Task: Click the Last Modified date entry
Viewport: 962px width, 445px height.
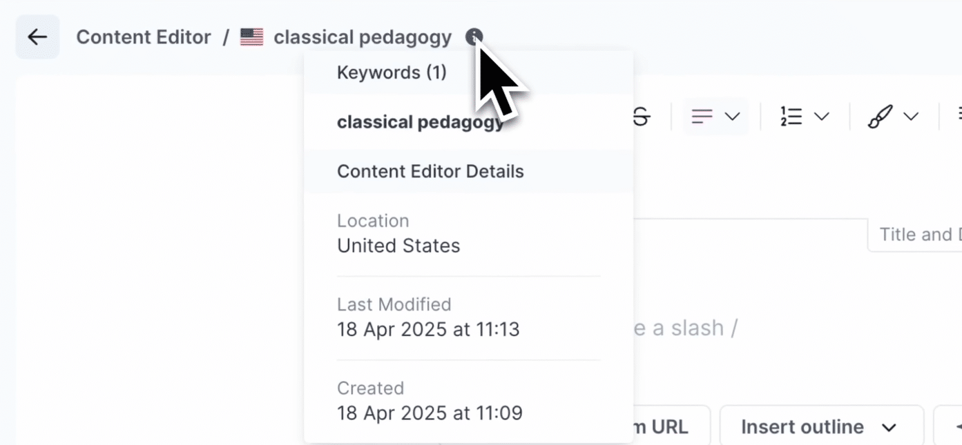Action: point(428,329)
